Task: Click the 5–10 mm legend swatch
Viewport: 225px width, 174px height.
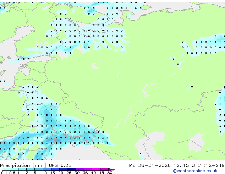Action: click(x=39, y=169)
